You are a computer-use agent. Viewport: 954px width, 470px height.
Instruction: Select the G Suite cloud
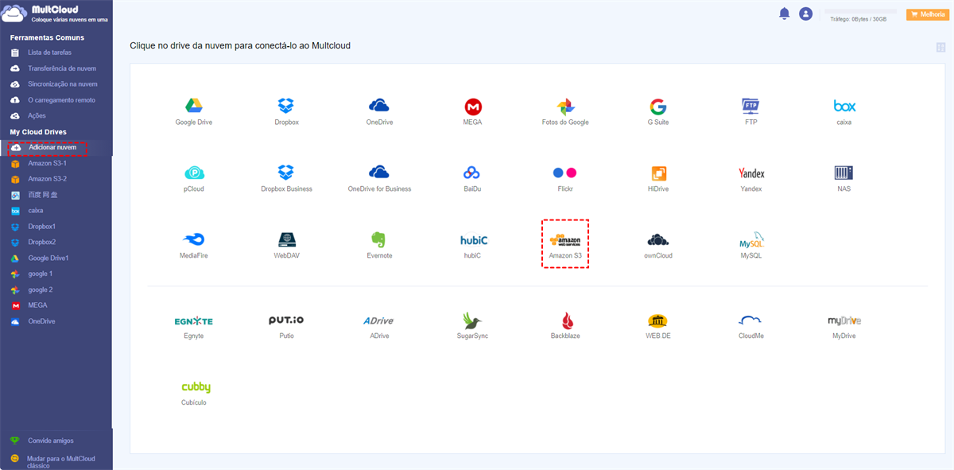[x=657, y=112]
